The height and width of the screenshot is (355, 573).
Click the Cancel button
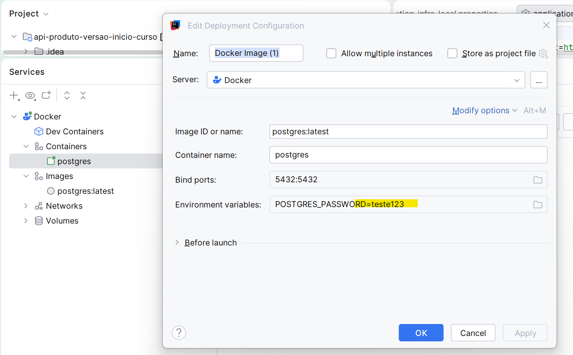[473, 333]
